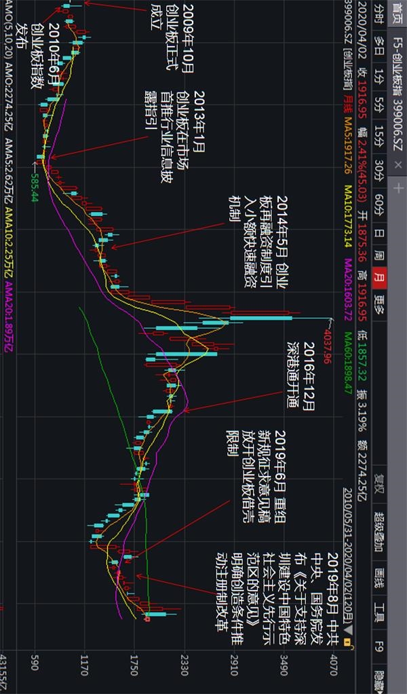The width and height of the screenshot is (407, 694).
Task: Select the highlighted 月 monthly period
Action: pyautogui.click(x=379, y=278)
